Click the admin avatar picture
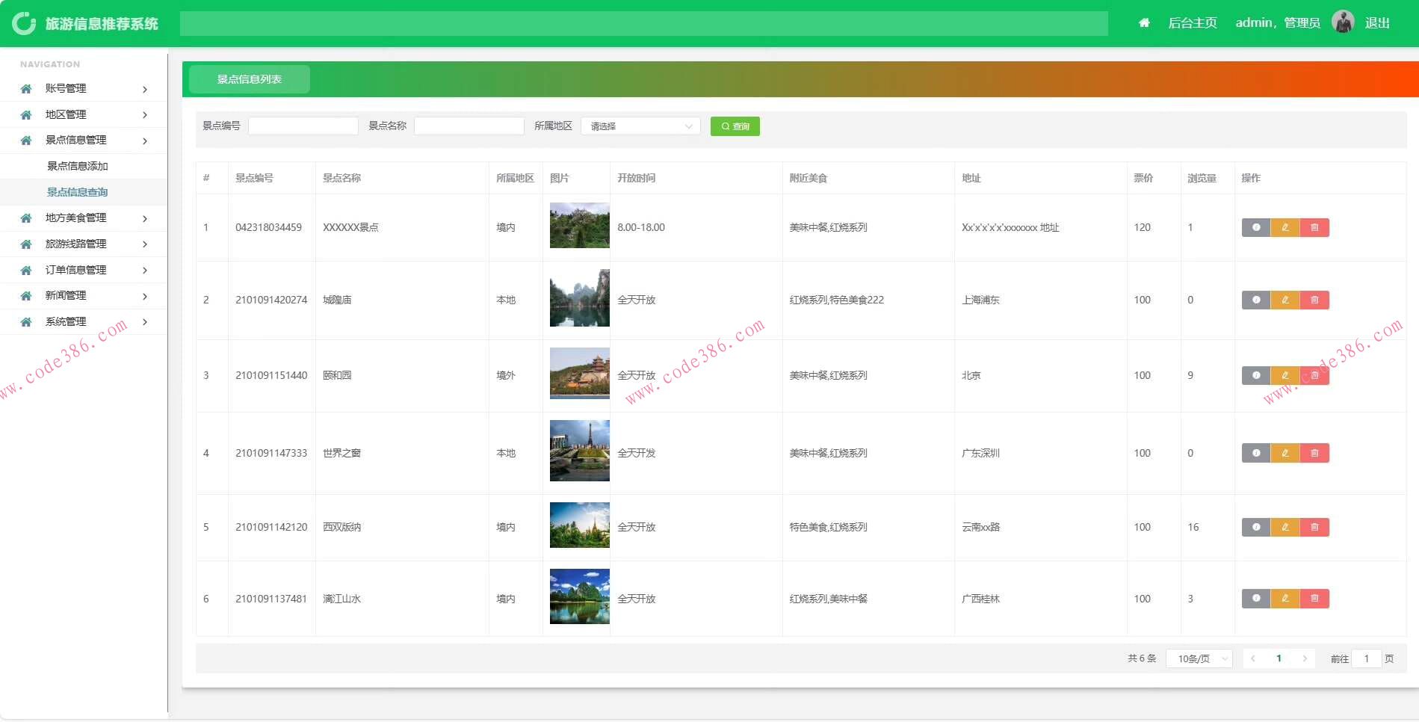This screenshot has width=1419, height=722. 1343,22
